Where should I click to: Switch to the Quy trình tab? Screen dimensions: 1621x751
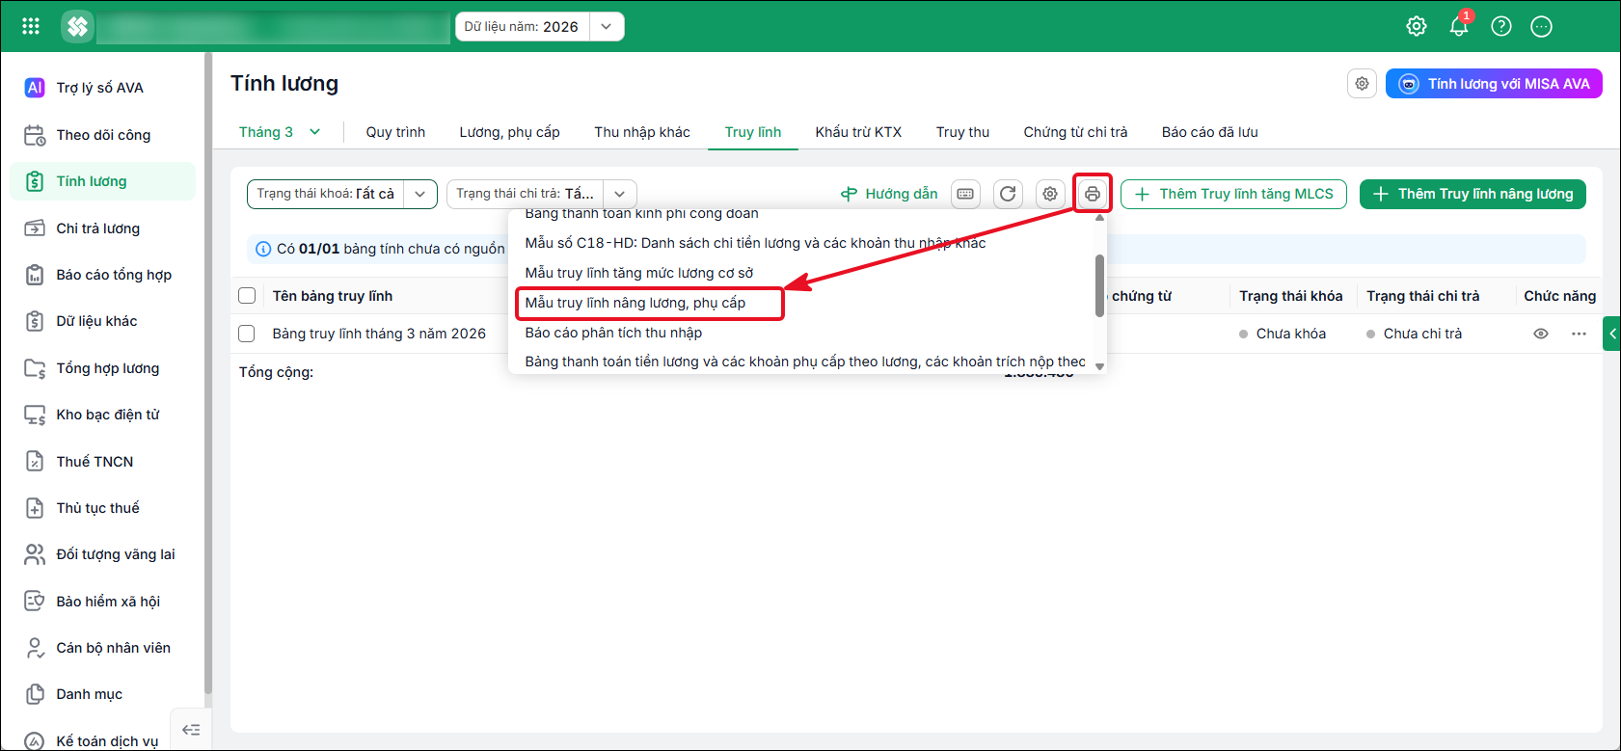pos(395,132)
